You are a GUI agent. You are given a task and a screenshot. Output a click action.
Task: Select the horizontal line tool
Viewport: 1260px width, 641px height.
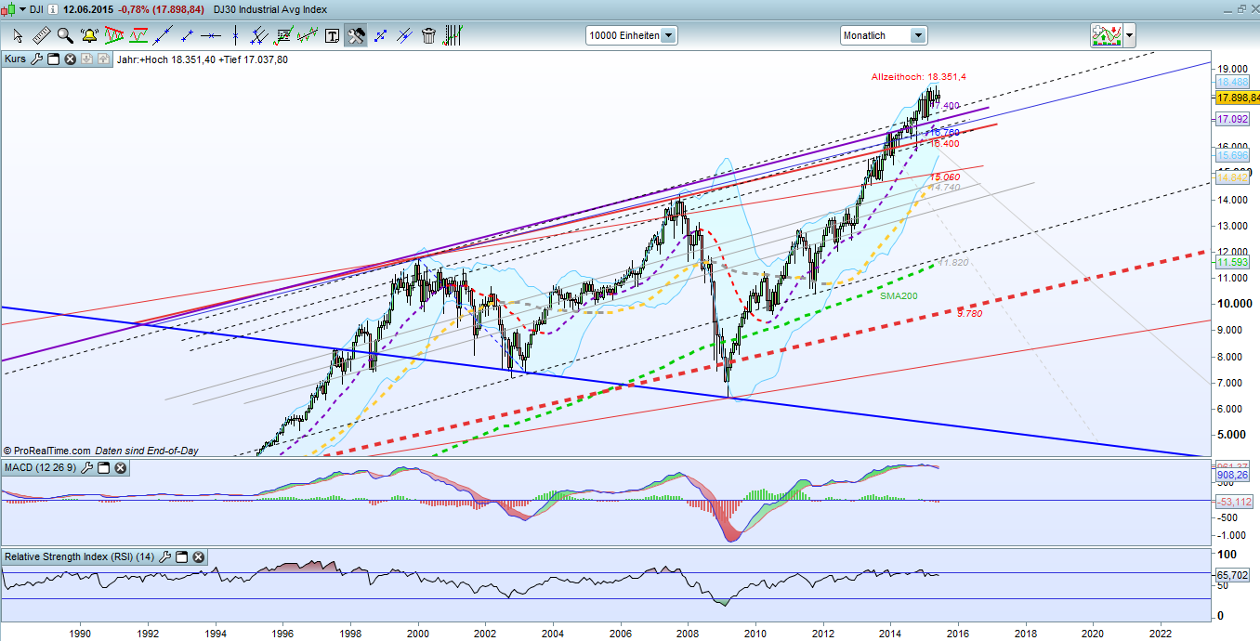(x=211, y=36)
